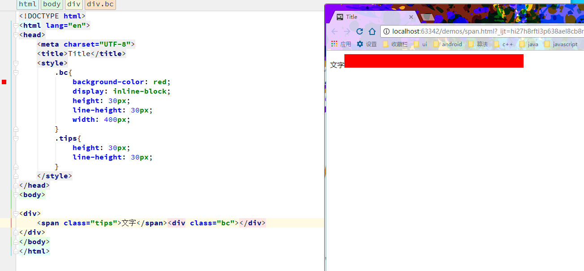Click the back navigation arrow

335,31
